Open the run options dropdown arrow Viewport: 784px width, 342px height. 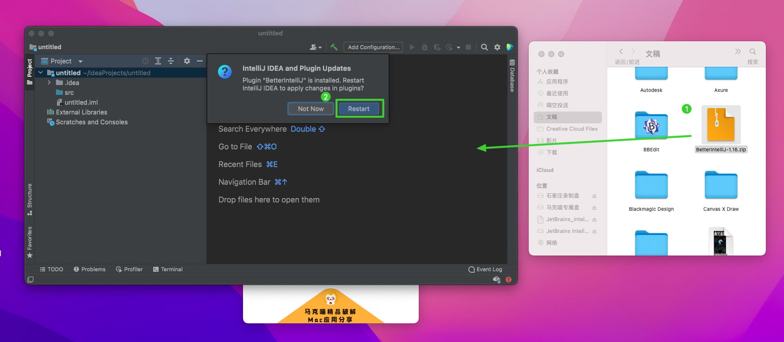click(x=459, y=48)
